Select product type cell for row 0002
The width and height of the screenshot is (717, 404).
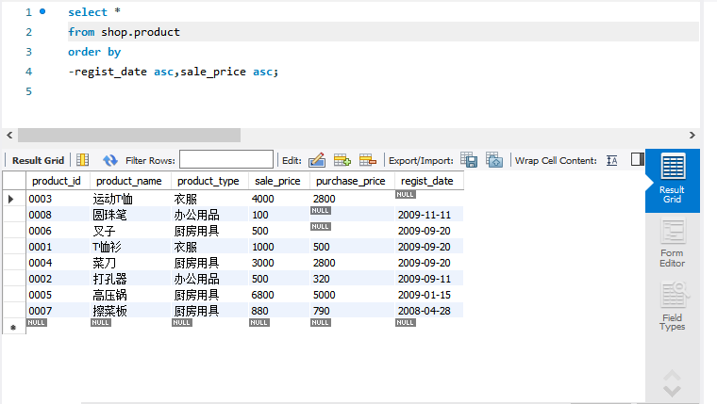[x=209, y=279]
